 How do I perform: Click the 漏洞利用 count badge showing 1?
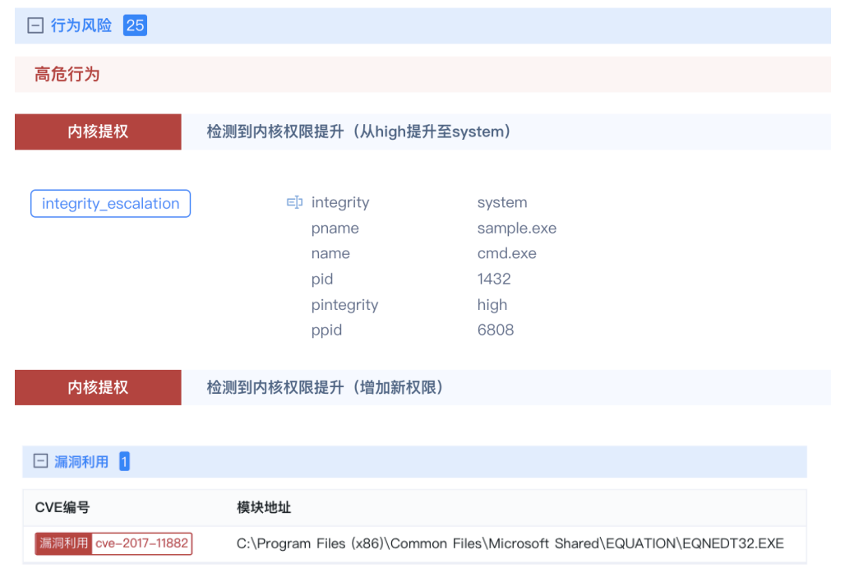[x=124, y=461]
